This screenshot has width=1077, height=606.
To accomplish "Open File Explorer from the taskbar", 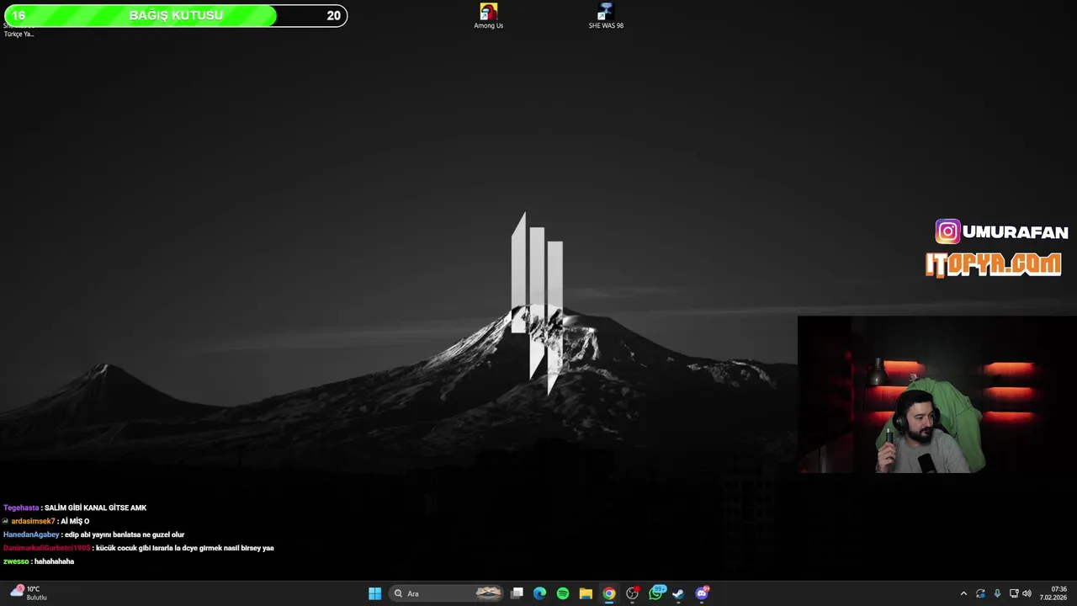I will (586, 593).
